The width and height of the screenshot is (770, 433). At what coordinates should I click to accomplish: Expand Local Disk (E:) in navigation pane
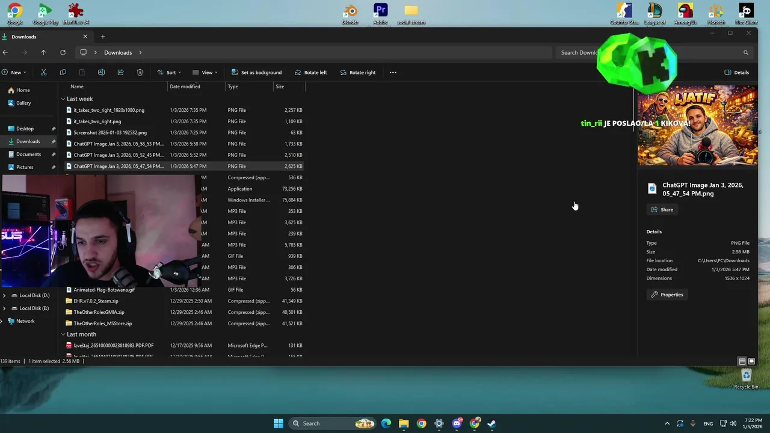click(4, 308)
